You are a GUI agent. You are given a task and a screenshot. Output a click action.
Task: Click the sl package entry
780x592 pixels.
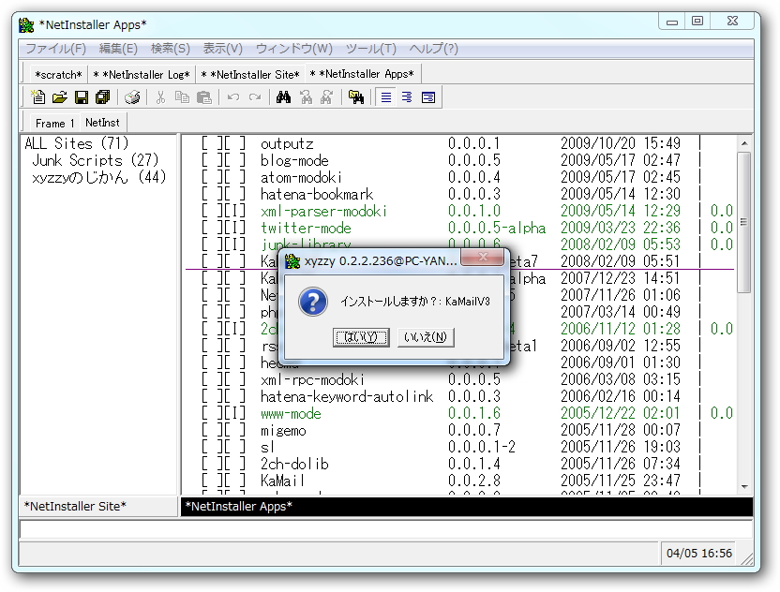(267, 448)
